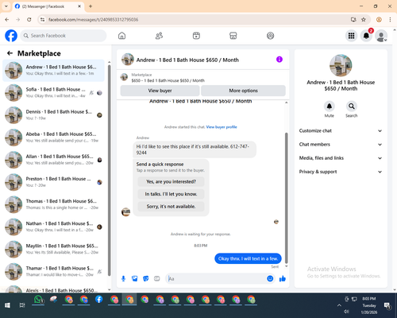Open the Chrome profile icon
This screenshot has width=397, height=318.
tap(379, 20)
